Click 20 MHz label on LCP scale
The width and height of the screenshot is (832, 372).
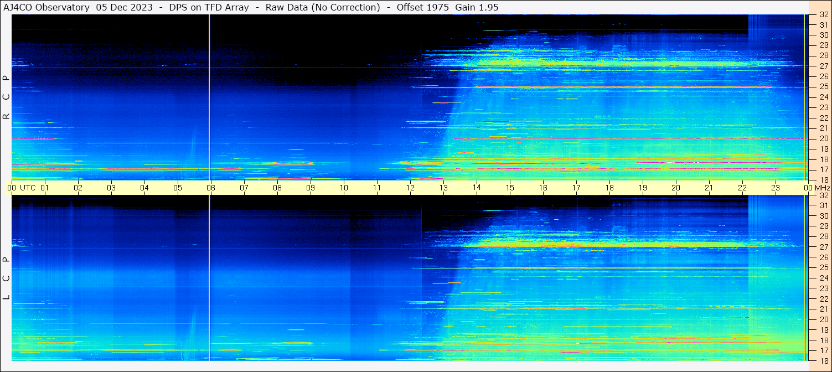tap(823, 319)
